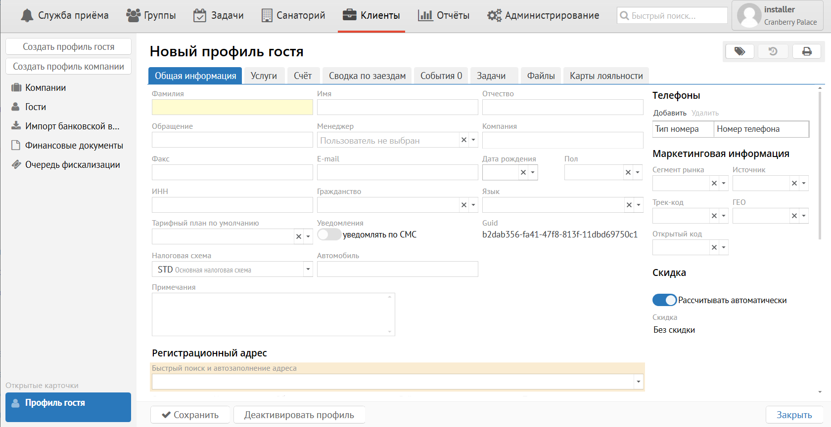Open Служба приёма bell icon

pyautogui.click(x=27, y=16)
